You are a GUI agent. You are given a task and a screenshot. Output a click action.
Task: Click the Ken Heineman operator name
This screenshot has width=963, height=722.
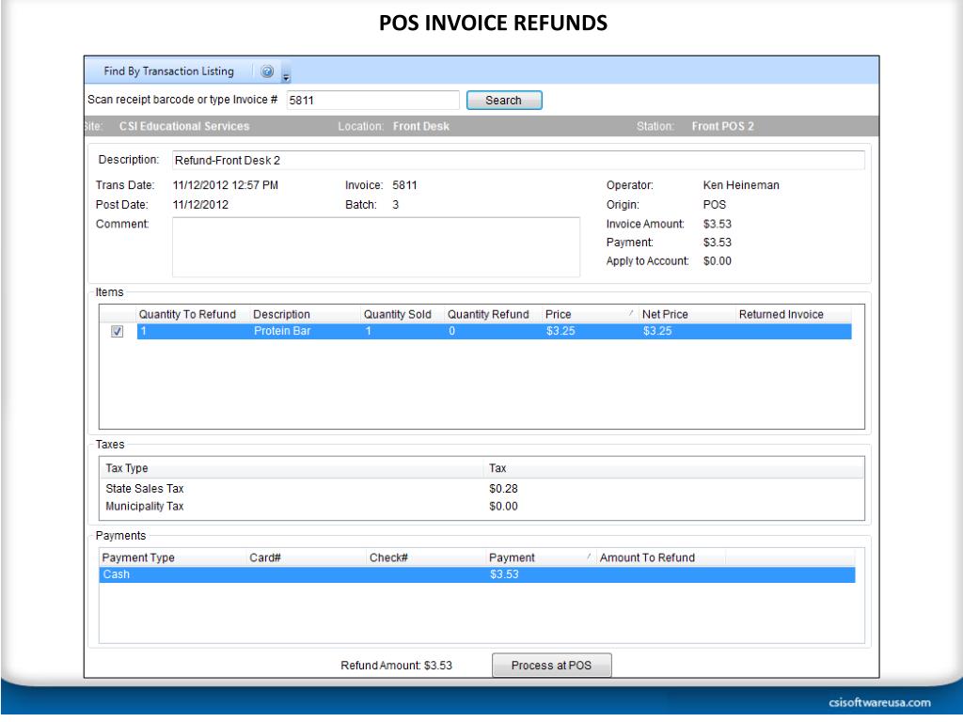point(741,185)
